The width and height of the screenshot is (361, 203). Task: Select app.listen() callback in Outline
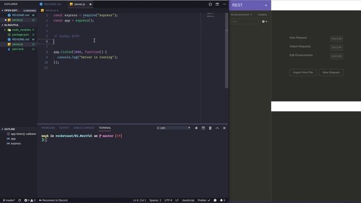coord(21,134)
